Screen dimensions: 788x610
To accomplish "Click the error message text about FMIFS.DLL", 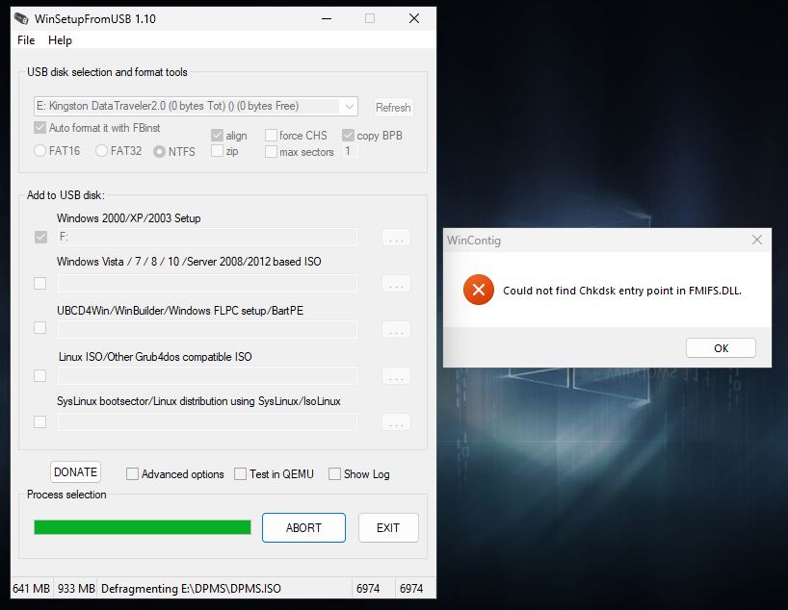I will [622, 291].
